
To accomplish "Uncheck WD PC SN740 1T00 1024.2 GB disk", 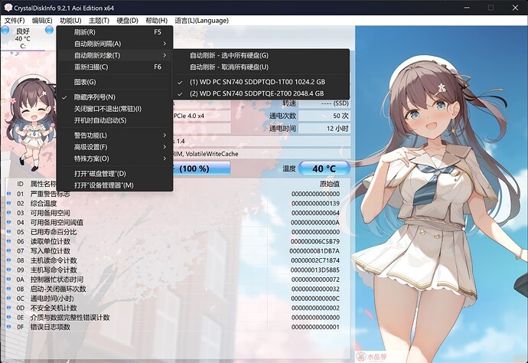I will pos(257,82).
